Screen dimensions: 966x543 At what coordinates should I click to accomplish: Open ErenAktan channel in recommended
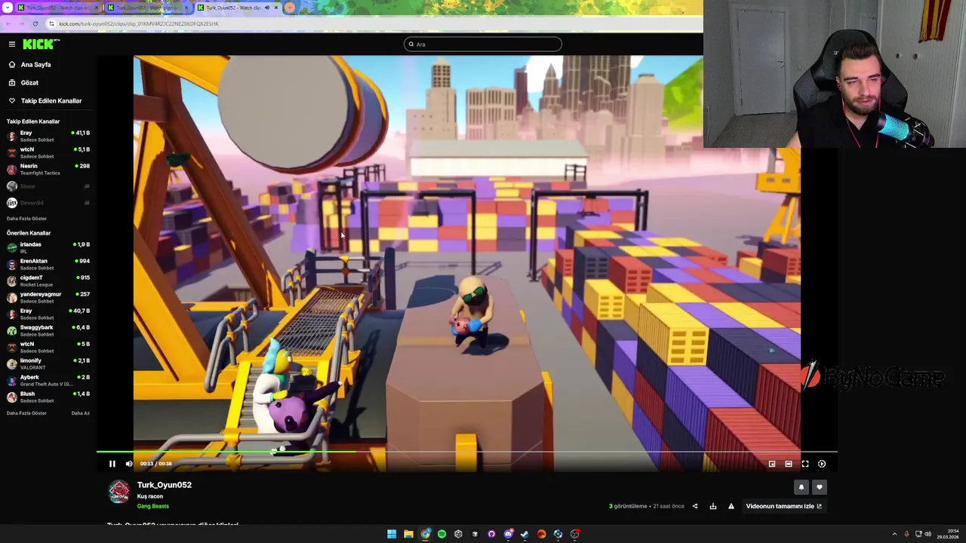tap(48, 264)
